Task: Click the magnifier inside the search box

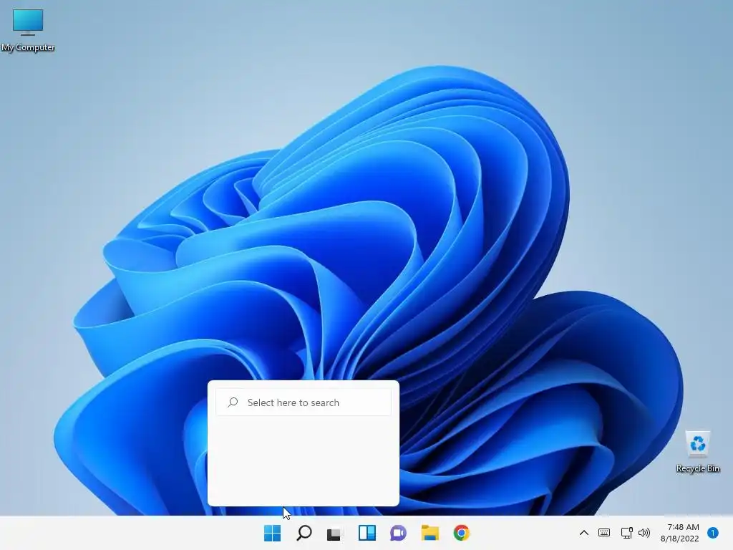Action: (233, 402)
